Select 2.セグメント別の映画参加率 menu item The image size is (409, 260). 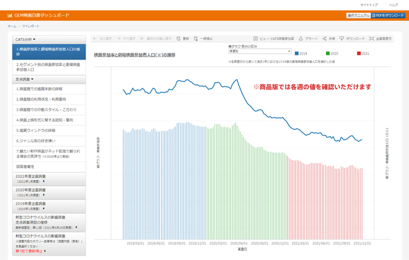(x=45, y=67)
